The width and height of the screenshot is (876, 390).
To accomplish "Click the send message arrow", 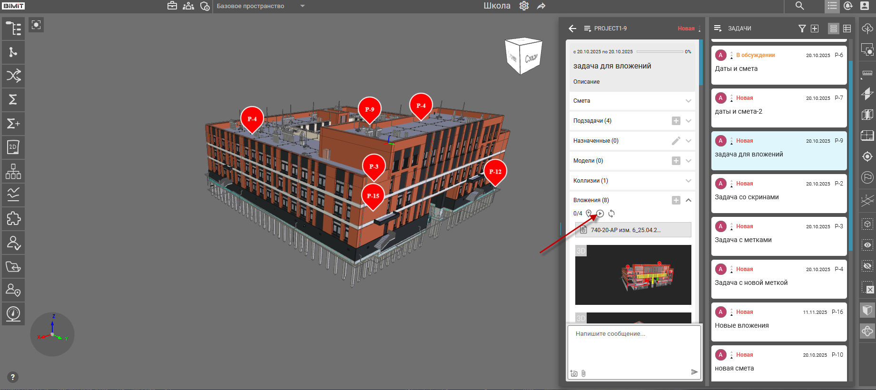I will coord(694,372).
